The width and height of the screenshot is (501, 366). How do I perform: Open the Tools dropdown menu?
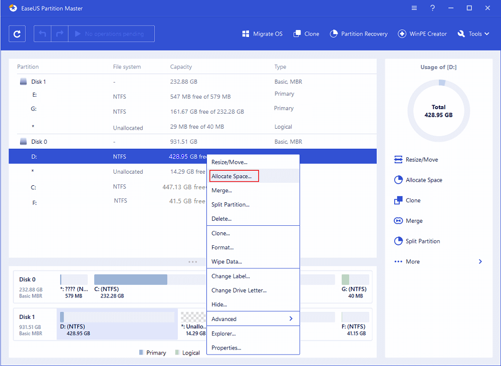[473, 34]
